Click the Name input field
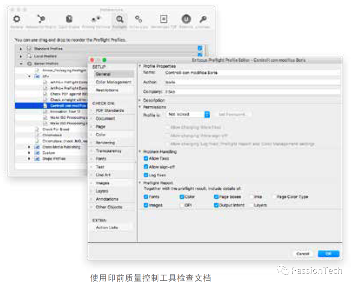354x285 pixels. [x=252, y=73]
